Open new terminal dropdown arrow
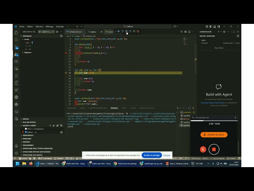Viewport: 254px width, 191px height. point(180,108)
